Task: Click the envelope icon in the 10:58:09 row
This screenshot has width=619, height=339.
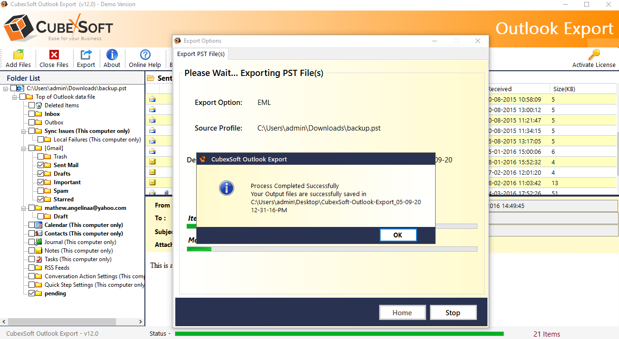Action: click(x=152, y=99)
